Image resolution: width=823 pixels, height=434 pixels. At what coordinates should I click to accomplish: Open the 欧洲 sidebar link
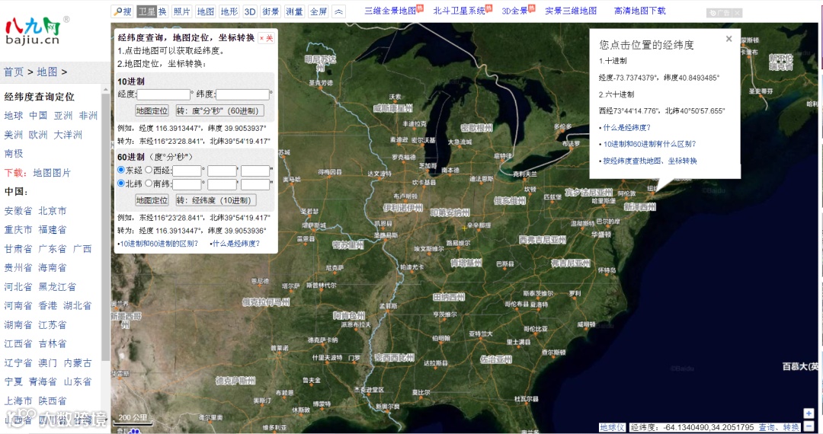[x=38, y=135]
